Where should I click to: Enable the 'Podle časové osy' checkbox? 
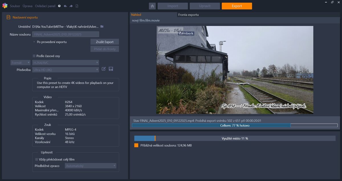click(34, 56)
